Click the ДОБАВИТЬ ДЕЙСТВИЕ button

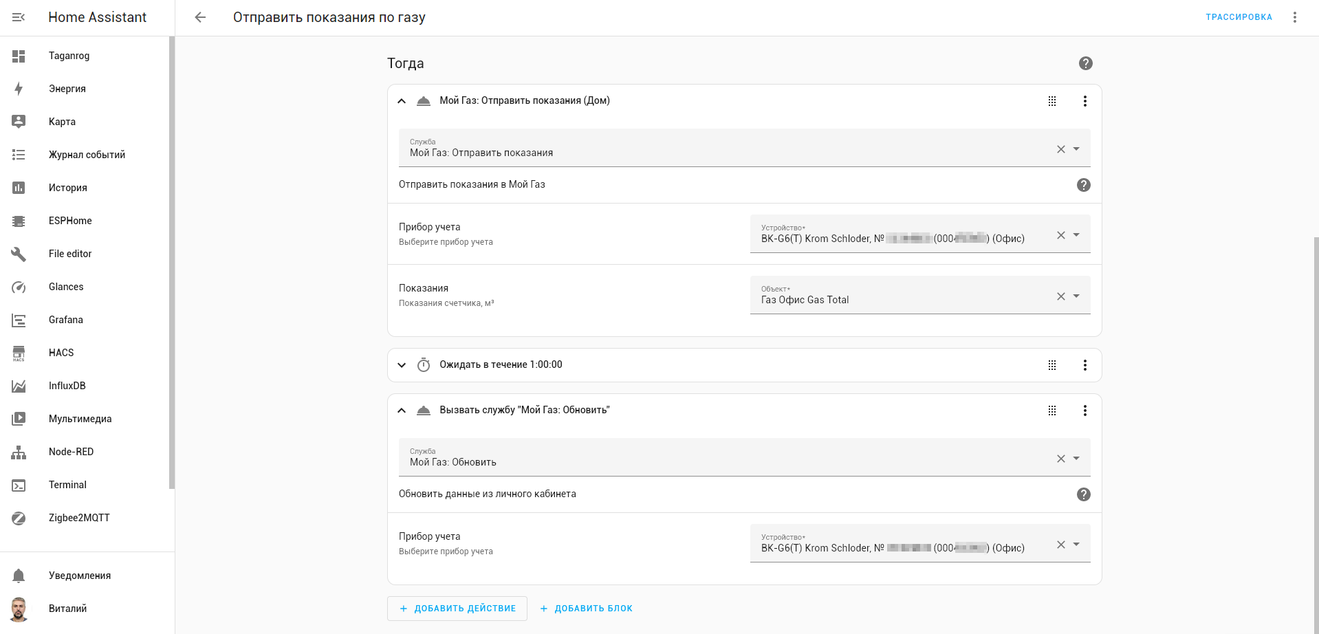click(457, 609)
